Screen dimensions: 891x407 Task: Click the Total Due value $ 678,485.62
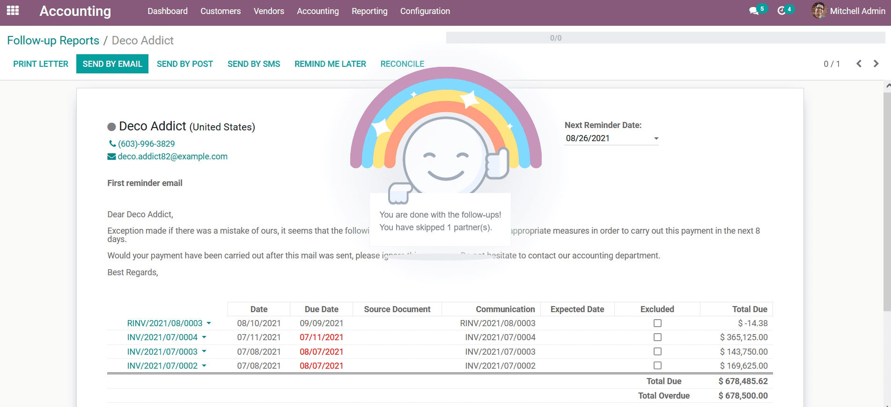743,381
